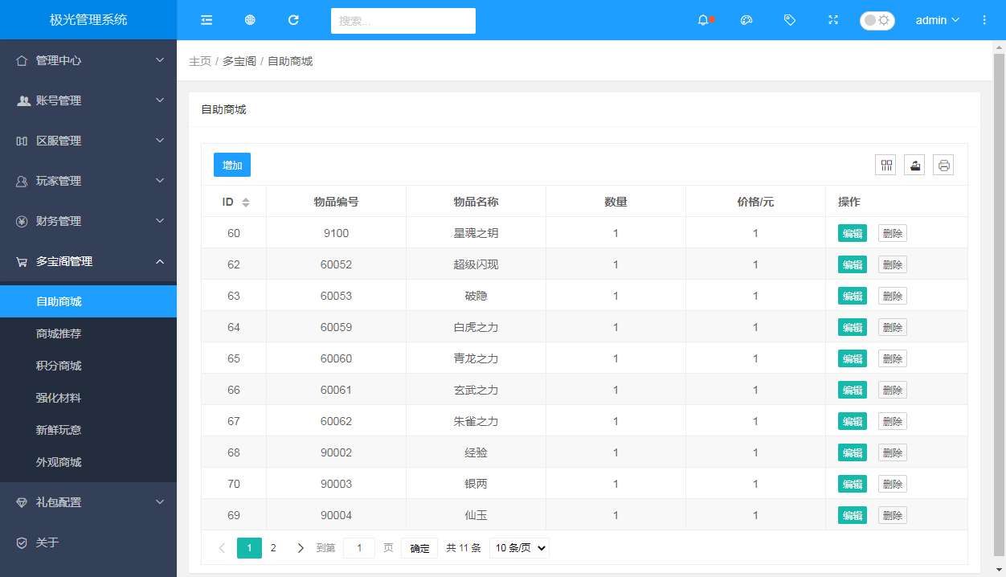1006x577 pixels.
Task: Collapse the 多宝阁管理 menu chevron
Action: point(160,261)
